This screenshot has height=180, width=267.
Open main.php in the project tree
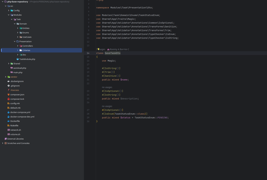18,73
